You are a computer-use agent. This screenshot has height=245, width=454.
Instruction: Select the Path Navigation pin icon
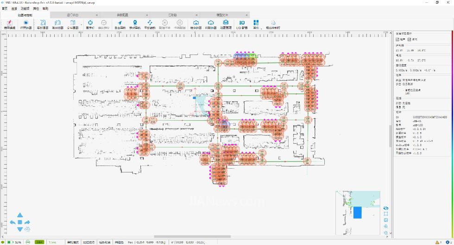tap(135, 23)
